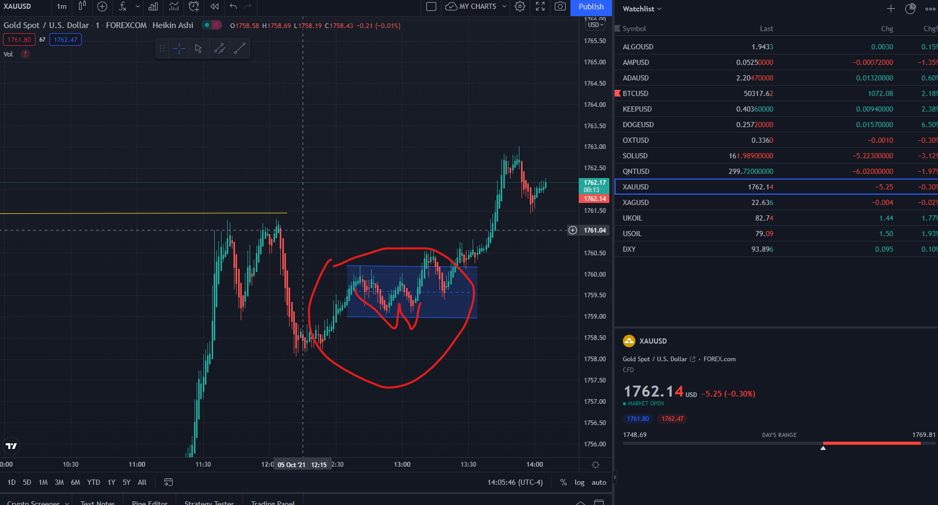Start bar replay with the rewind icon
The image size is (938, 505).
(x=214, y=6)
